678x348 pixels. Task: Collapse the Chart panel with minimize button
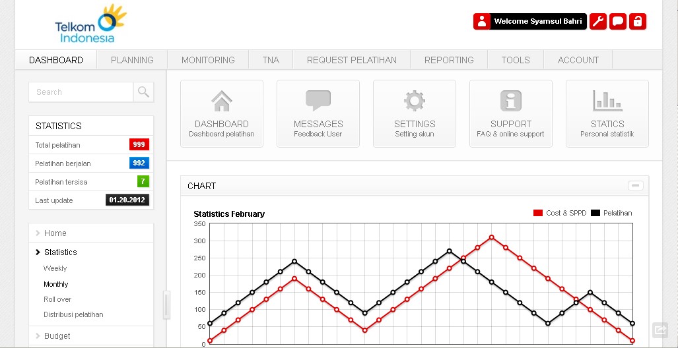click(x=636, y=186)
